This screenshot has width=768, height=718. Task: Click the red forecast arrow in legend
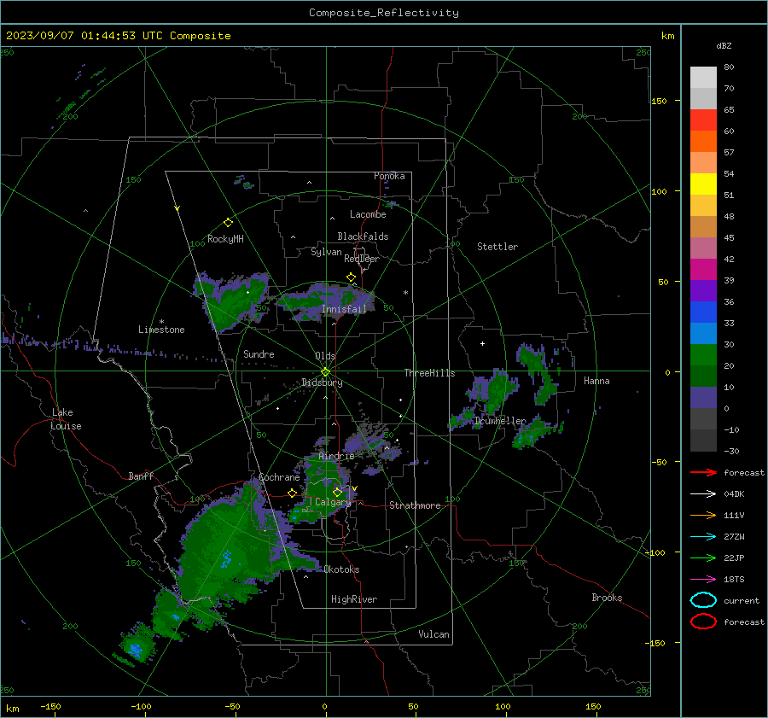(x=703, y=472)
